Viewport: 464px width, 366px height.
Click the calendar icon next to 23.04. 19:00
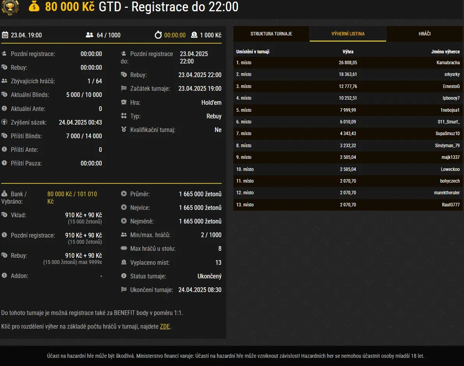(x=6, y=35)
